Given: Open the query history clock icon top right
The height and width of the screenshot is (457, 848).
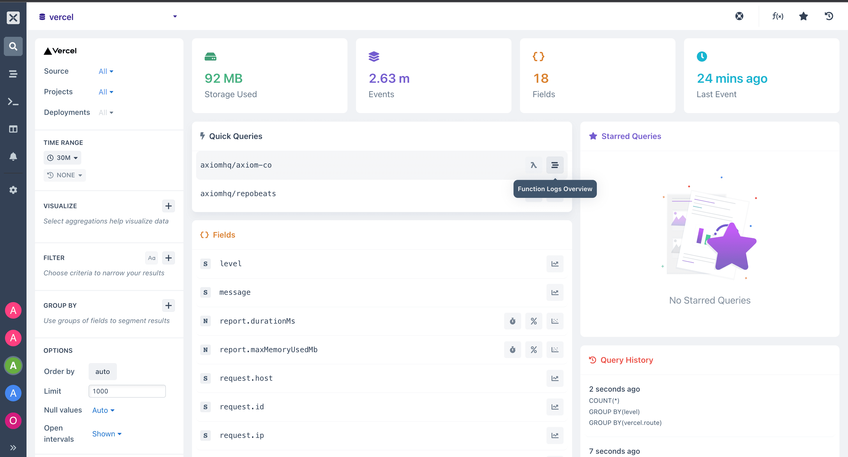Looking at the screenshot, I should tap(829, 16).
